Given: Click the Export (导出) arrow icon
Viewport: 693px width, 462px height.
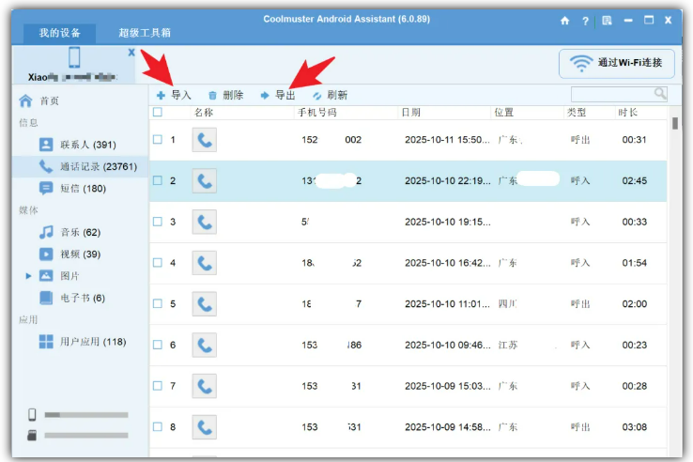Looking at the screenshot, I should point(265,95).
